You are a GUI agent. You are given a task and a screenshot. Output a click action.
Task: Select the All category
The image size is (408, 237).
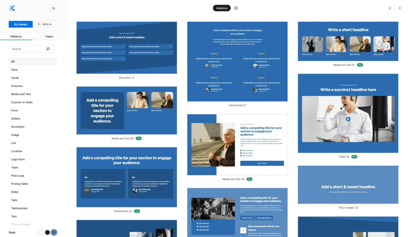[x=33, y=61]
